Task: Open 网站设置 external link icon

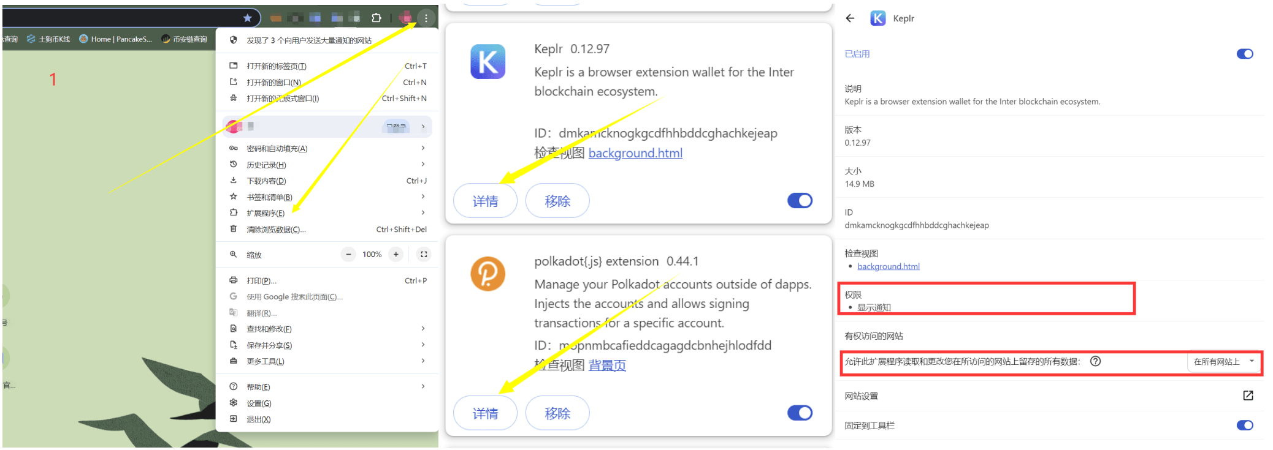Action: [x=1248, y=396]
